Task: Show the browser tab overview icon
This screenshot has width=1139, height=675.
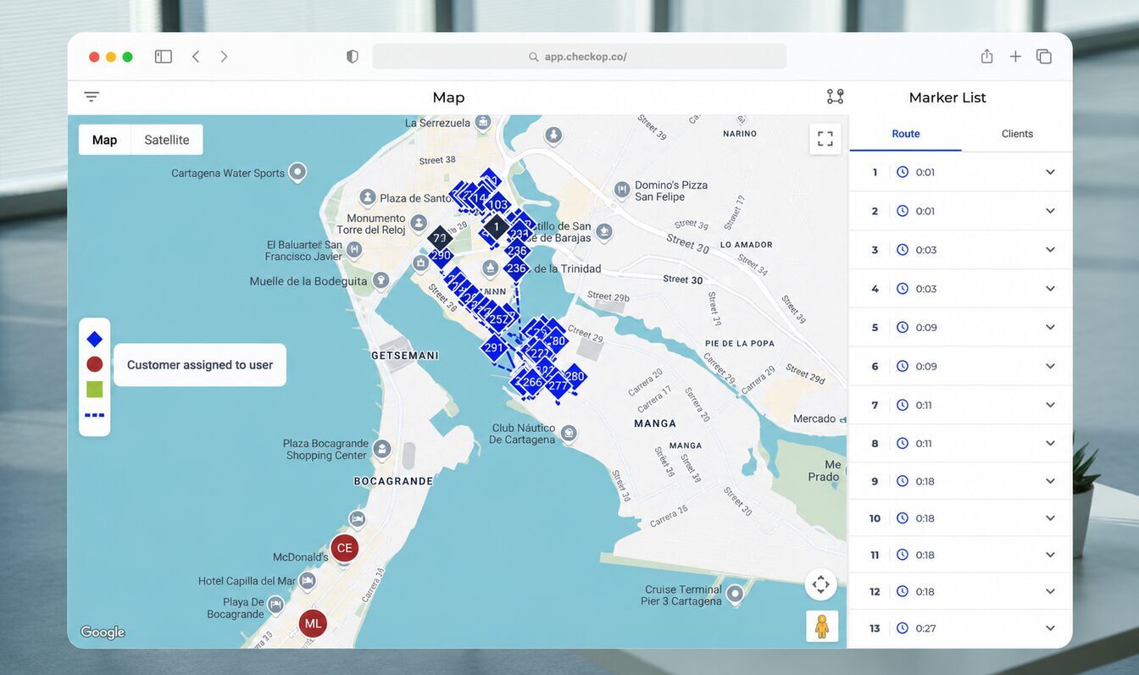Action: (x=1044, y=57)
